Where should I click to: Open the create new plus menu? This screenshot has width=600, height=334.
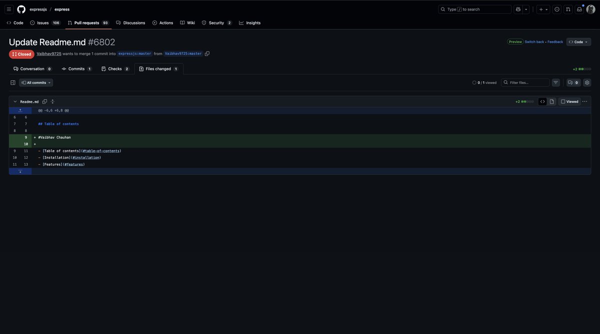tap(543, 9)
